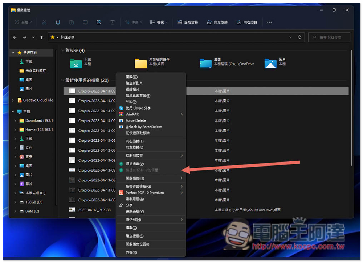Select 文件 documents in sidebar

click(29, 148)
